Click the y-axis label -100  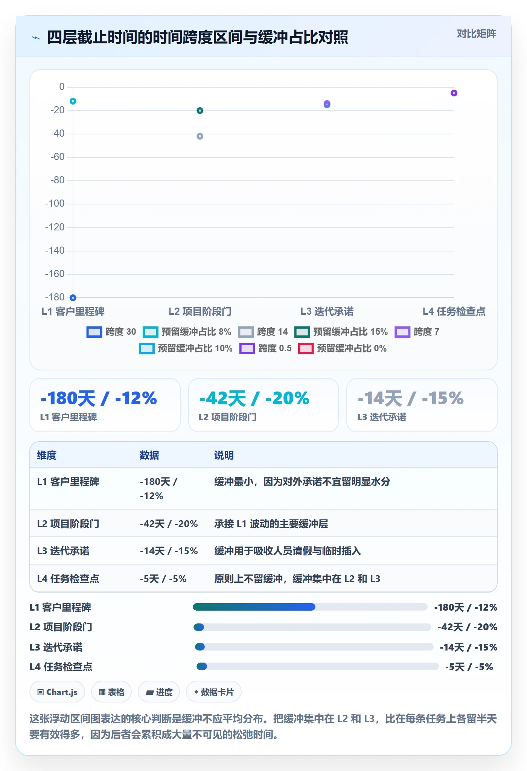click(x=55, y=204)
